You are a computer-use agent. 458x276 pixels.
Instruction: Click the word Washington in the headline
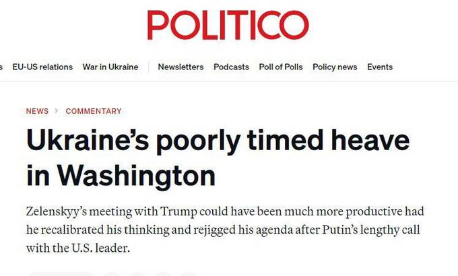point(136,175)
